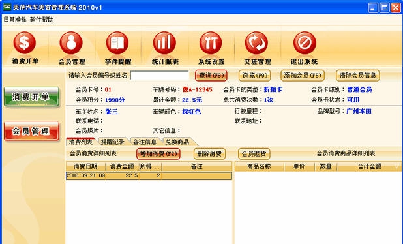The image size is (403, 244).
Task: Click brand model value 广州本田
Action: tap(359, 111)
